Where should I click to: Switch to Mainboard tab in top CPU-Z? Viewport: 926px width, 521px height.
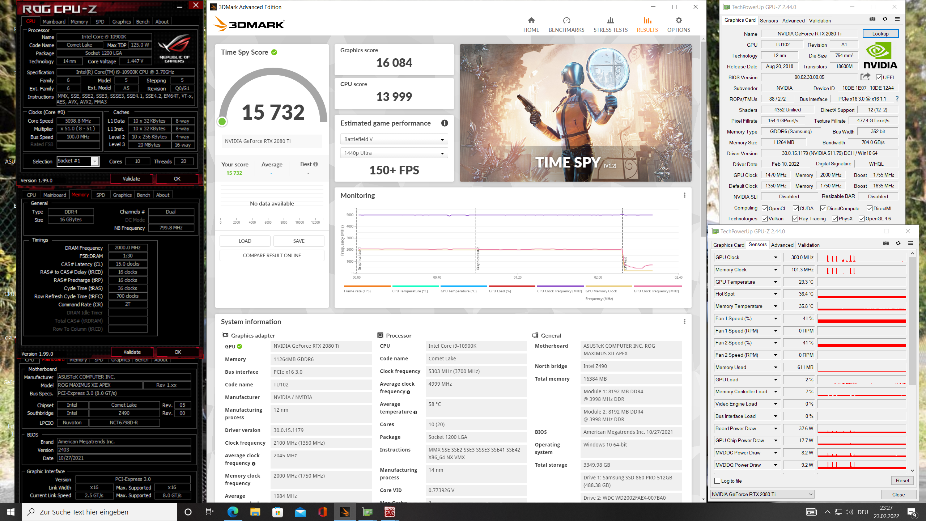(54, 22)
